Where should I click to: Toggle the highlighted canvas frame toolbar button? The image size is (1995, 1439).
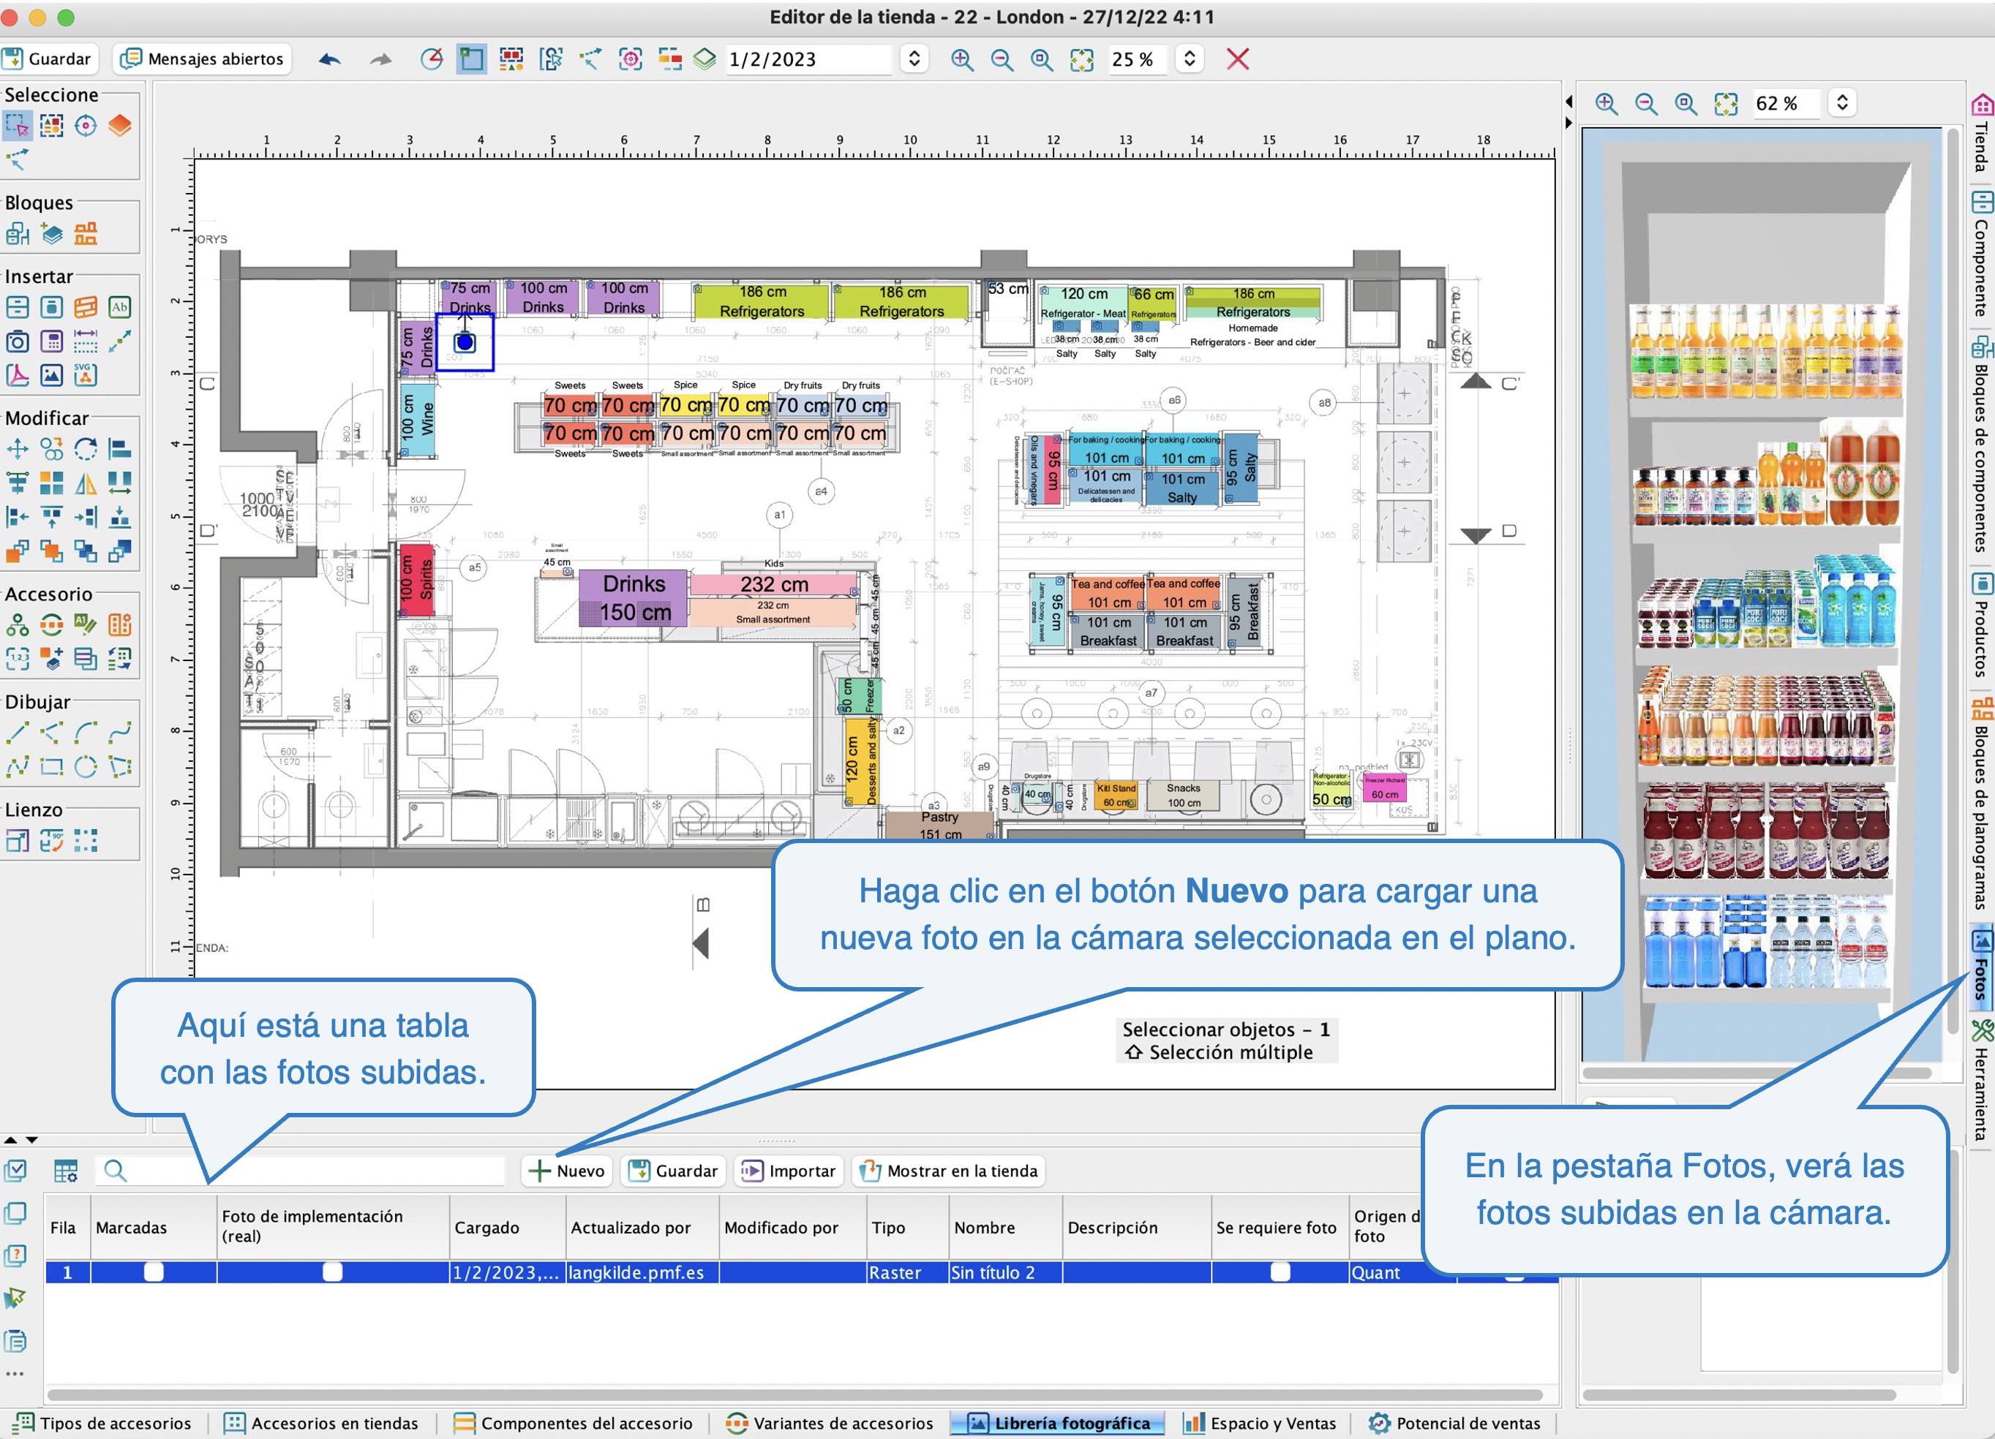[x=471, y=59]
